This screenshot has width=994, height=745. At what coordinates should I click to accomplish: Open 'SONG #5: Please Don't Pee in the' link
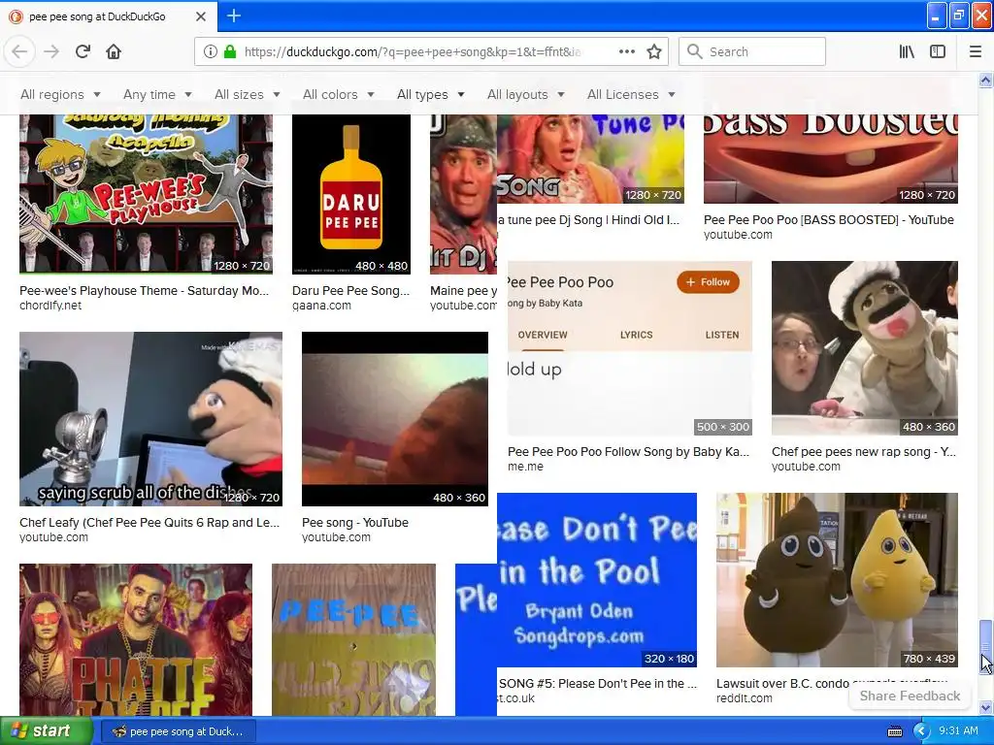click(597, 684)
